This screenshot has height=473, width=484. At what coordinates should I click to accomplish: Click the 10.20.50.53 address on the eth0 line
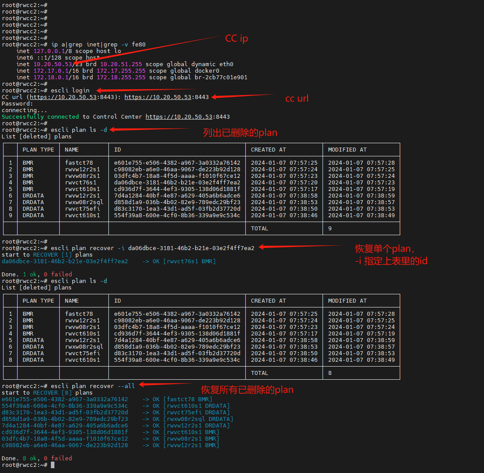point(53,64)
